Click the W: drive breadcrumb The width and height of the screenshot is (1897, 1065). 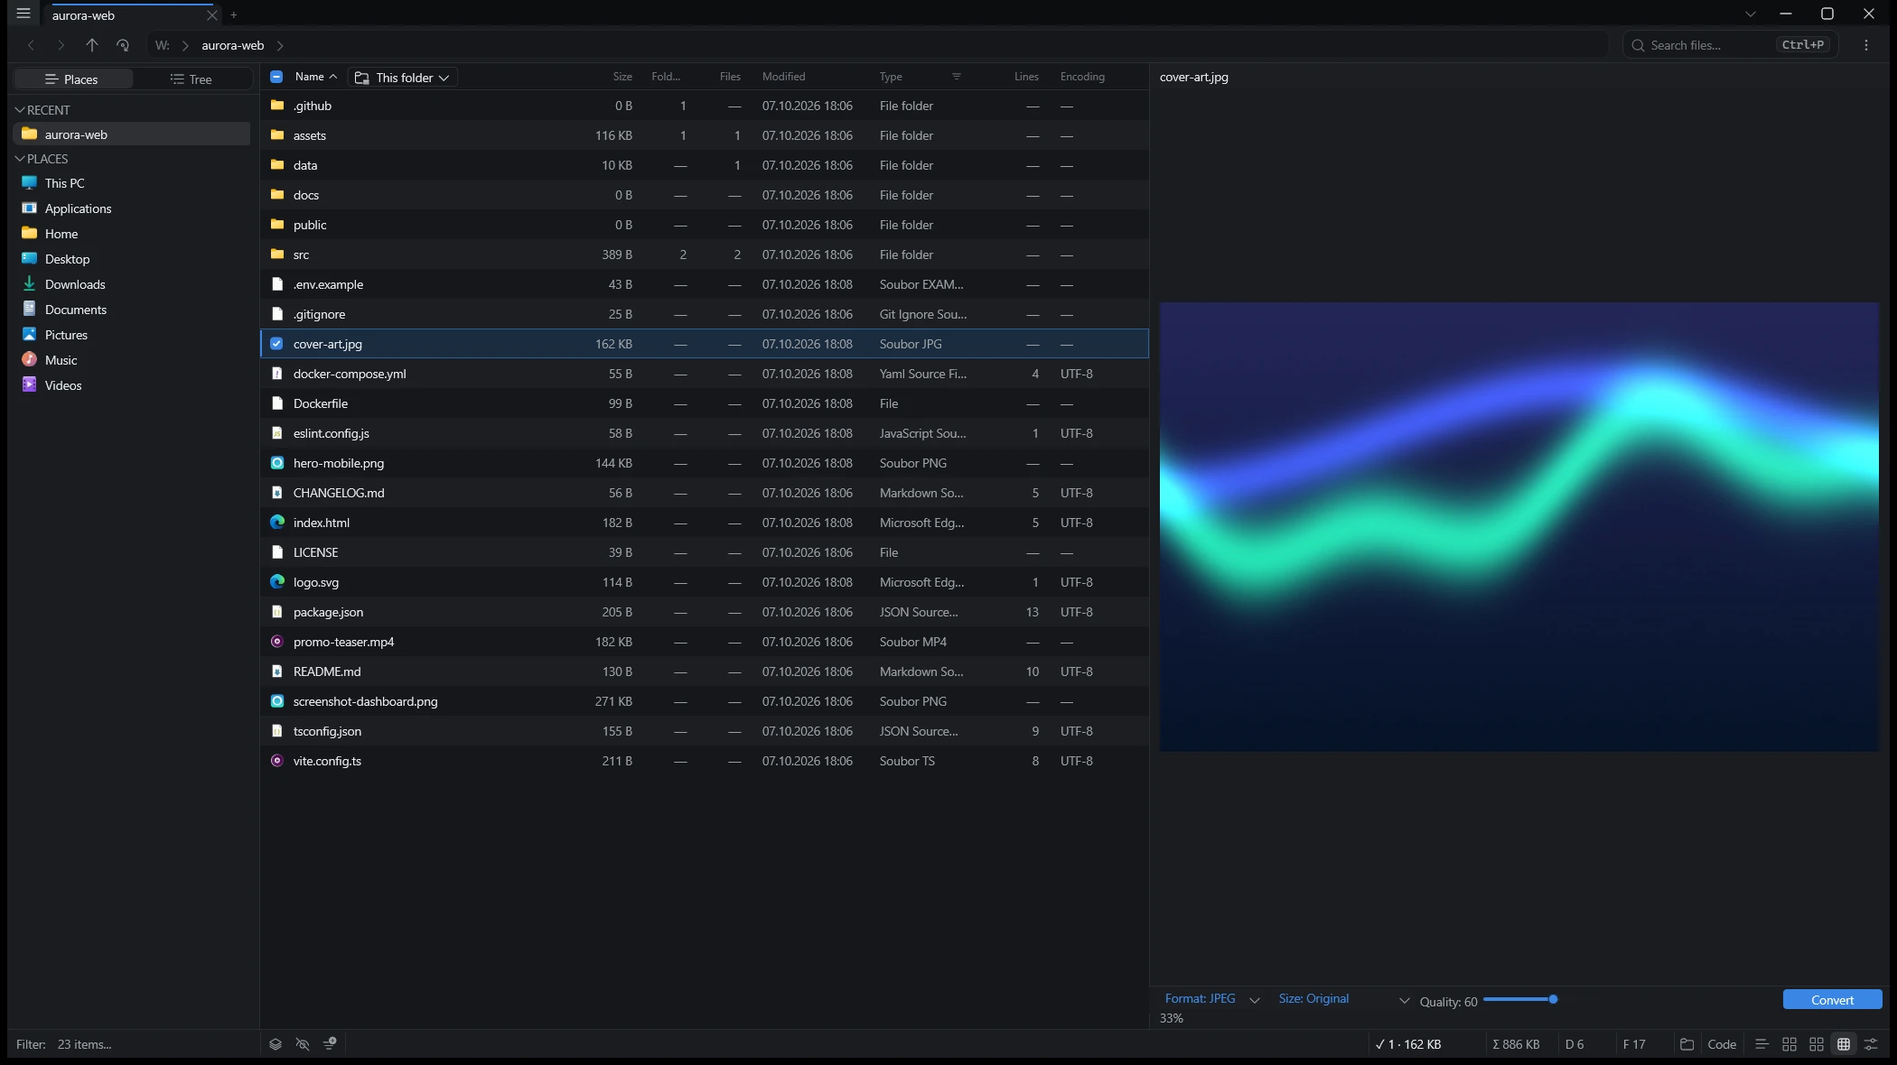pos(163,45)
